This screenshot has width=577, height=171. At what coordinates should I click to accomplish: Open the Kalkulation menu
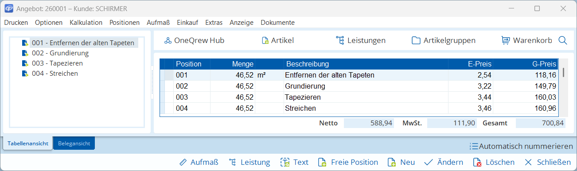coord(86,23)
